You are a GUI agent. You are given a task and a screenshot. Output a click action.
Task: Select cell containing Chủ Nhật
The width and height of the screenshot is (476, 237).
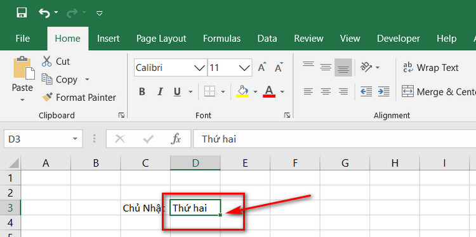coord(145,208)
